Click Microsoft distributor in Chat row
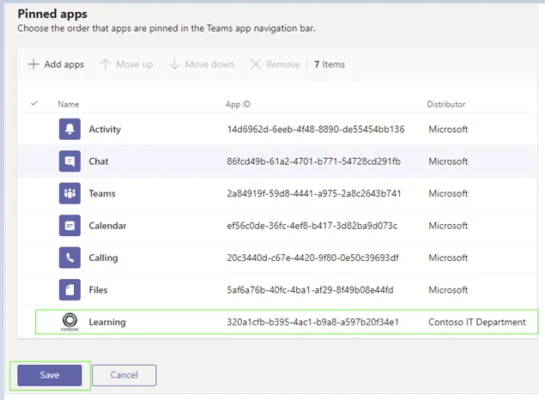Viewport: 545px width, 400px height. tap(448, 161)
